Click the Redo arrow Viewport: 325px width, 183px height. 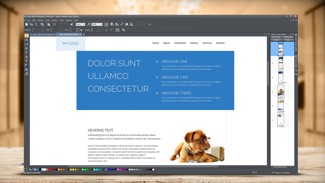coord(66,24)
